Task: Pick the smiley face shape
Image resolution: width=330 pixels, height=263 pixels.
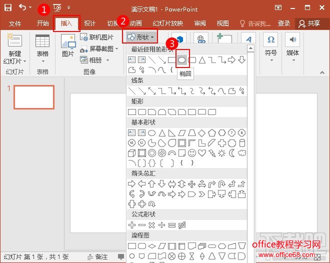Action: [x=192, y=153]
